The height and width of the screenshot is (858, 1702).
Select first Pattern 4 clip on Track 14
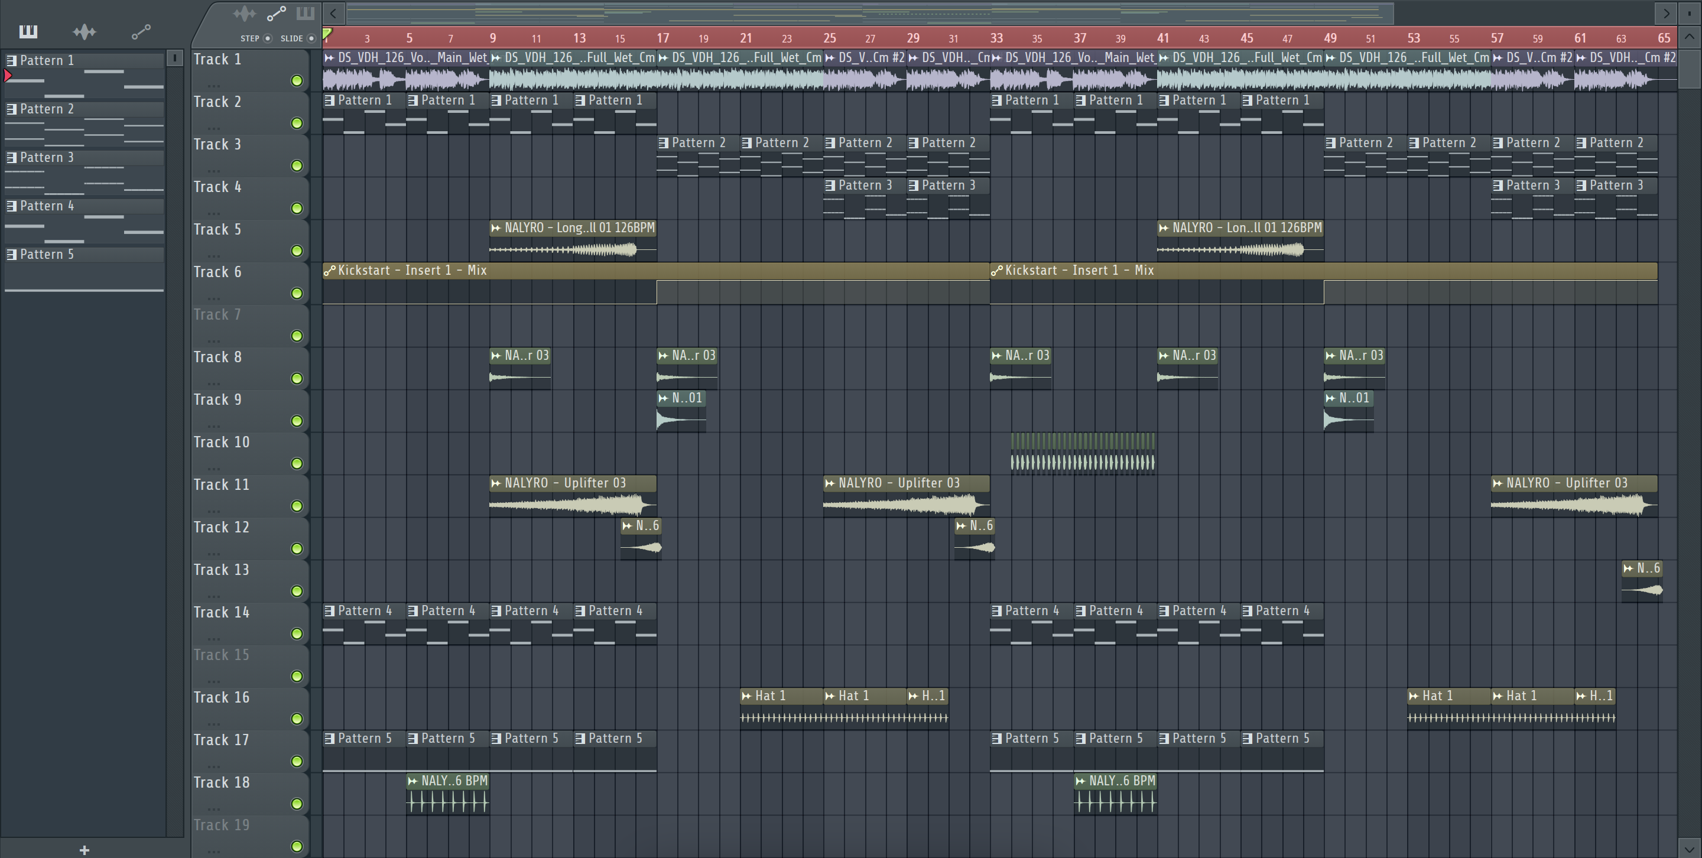(x=364, y=623)
